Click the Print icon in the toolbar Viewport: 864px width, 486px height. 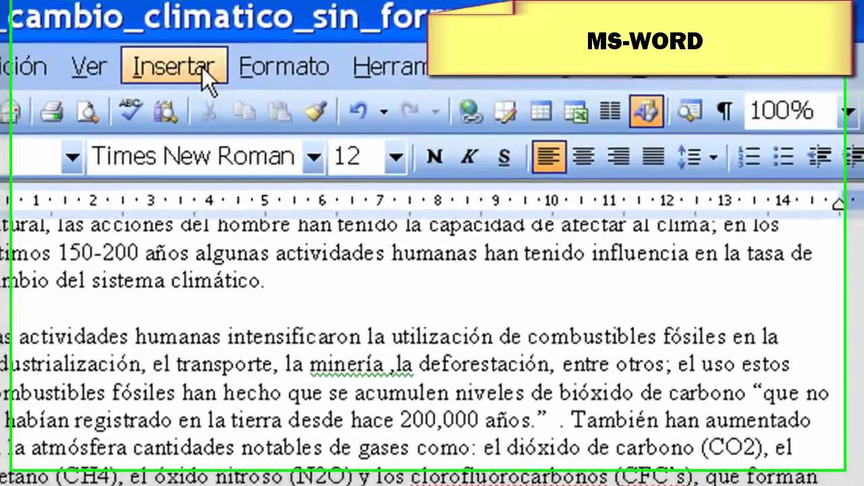tap(51, 111)
